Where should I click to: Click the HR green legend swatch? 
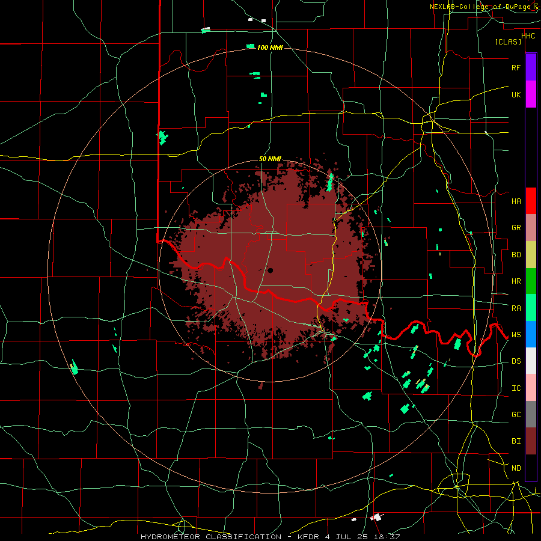coord(531,281)
